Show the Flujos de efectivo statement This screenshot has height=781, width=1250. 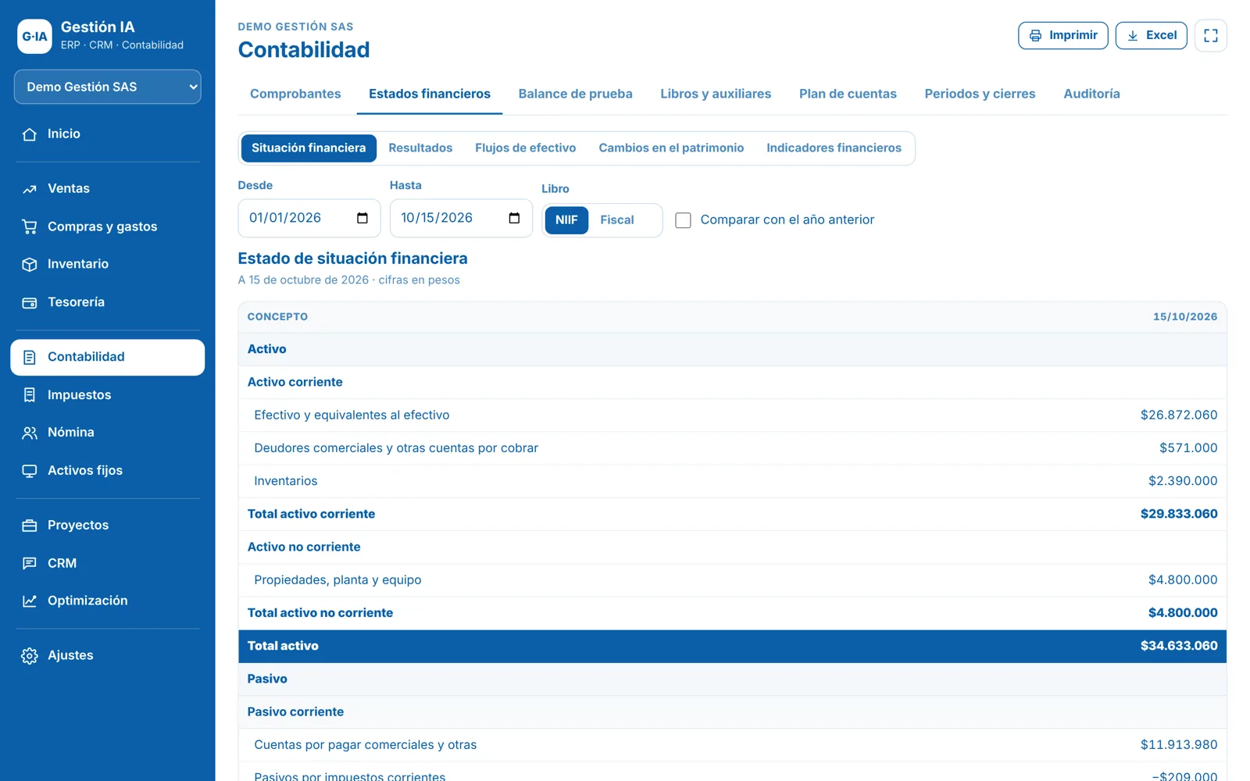526,148
